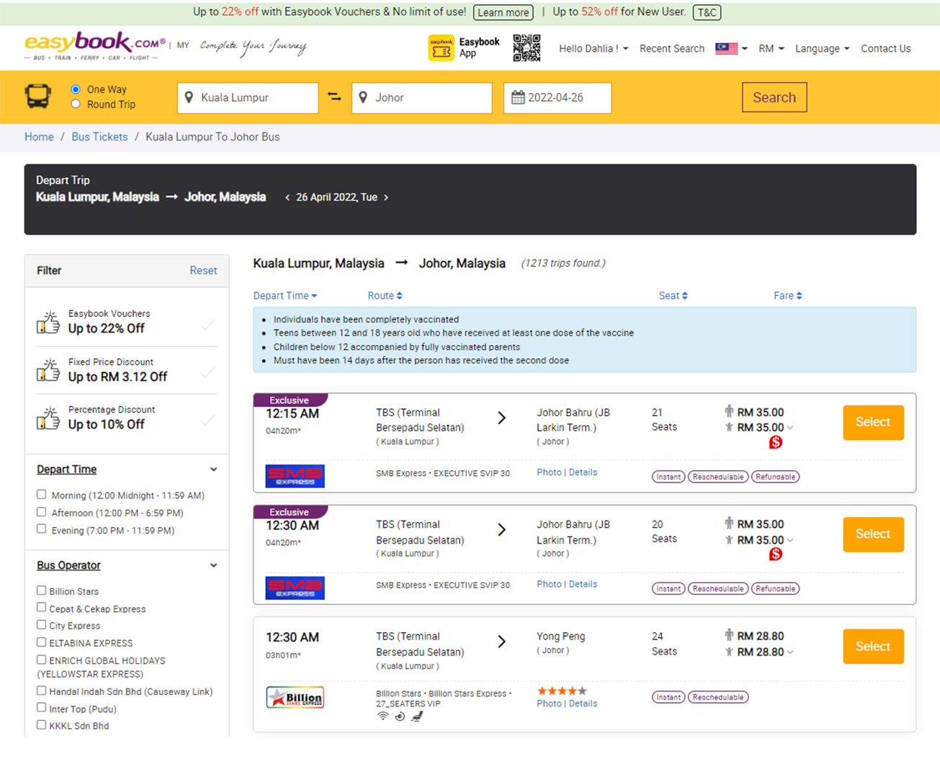Image resolution: width=940 pixels, height=759 pixels.
Task: Click the 2022-04-26 date field
Action: click(558, 98)
